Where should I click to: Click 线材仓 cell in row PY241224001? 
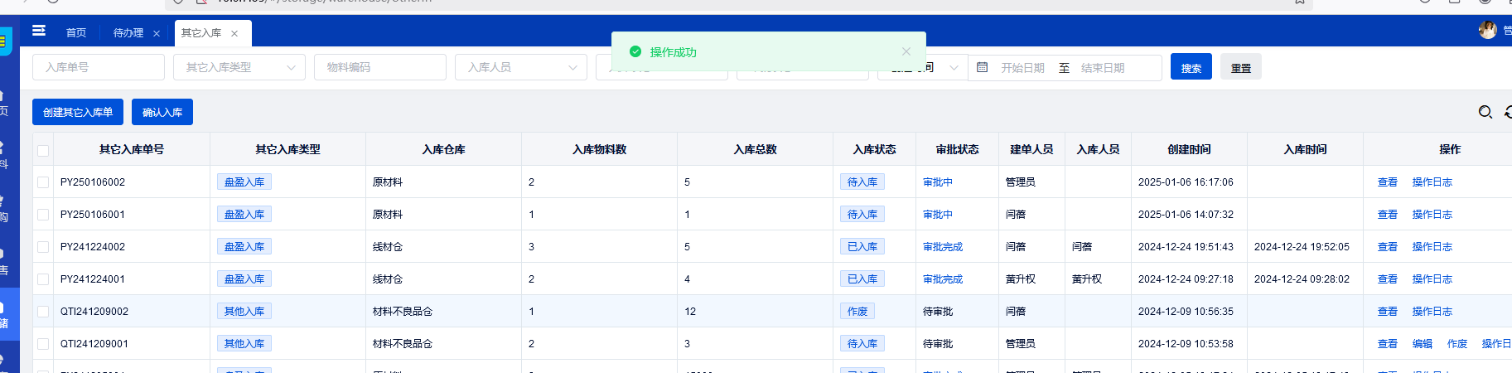click(388, 279)
